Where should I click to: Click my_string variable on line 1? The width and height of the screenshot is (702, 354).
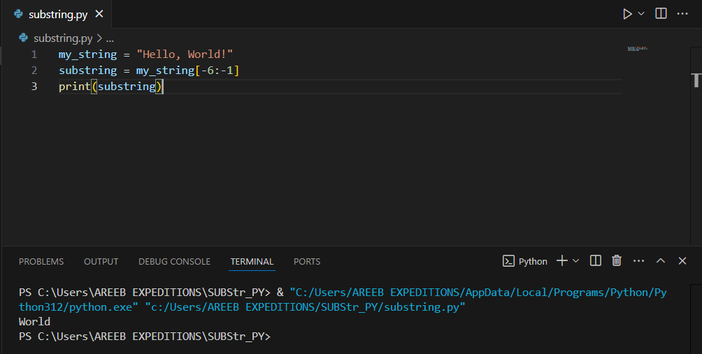click(88, 54)
